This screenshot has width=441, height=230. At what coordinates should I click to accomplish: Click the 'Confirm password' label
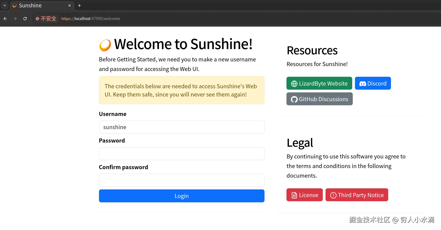123,167
